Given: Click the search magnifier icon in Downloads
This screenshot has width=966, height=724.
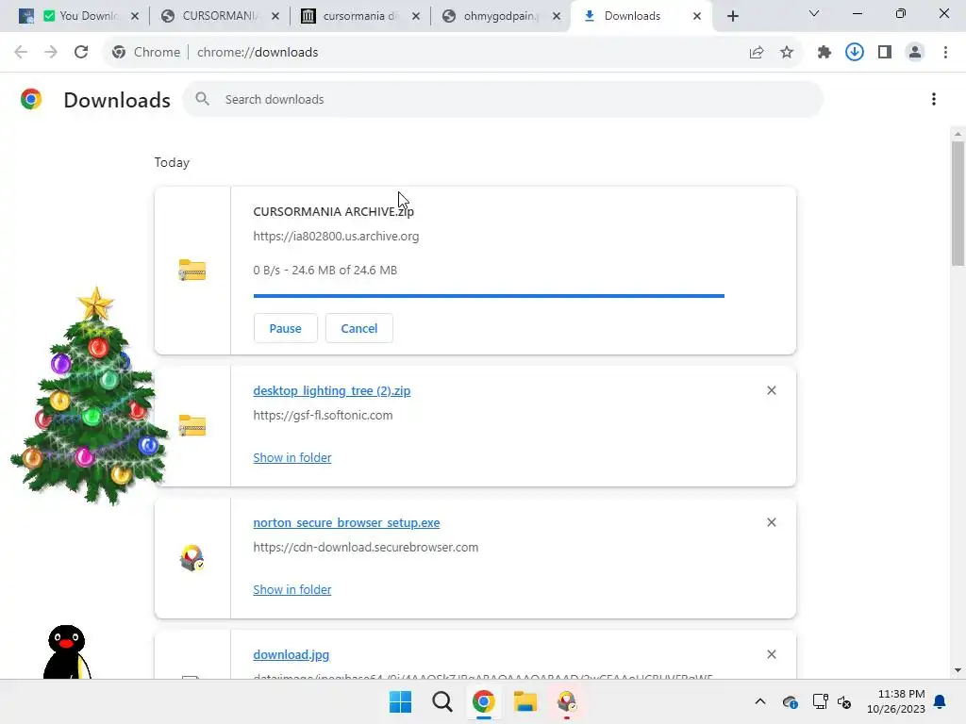Looking at the screenshot, I should click(x=202, y=98).
